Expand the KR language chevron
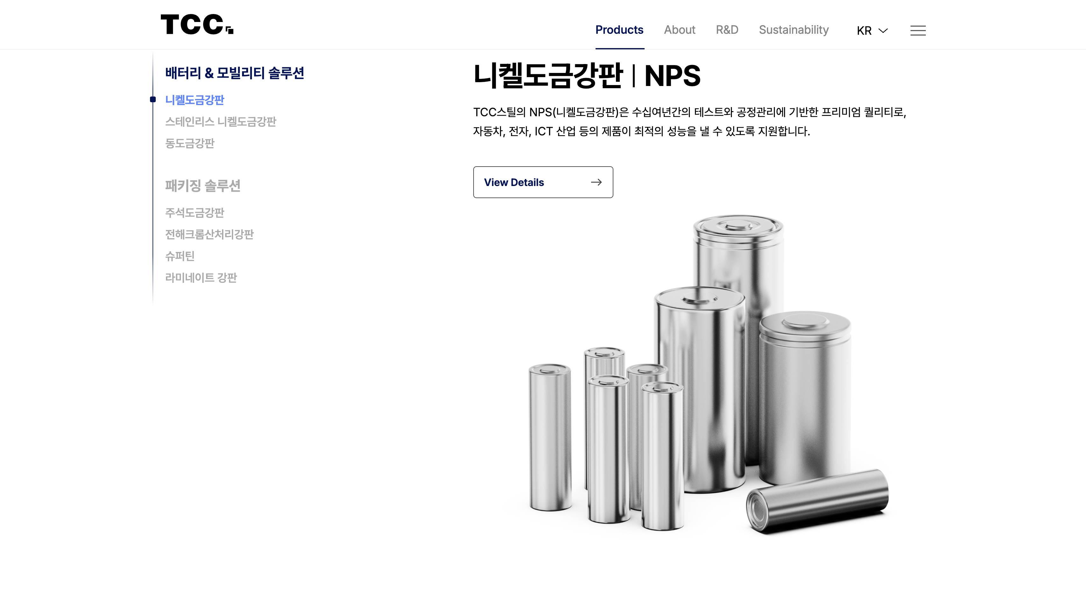The image size is (1086, 609). click(883, 30)
